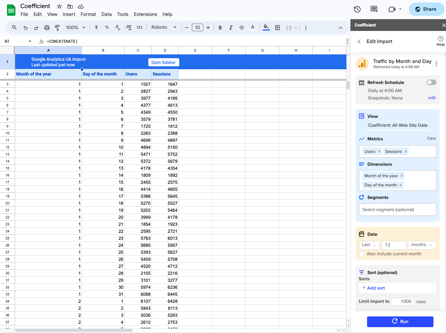Open the Insert menu

click(x=69, y=14)
